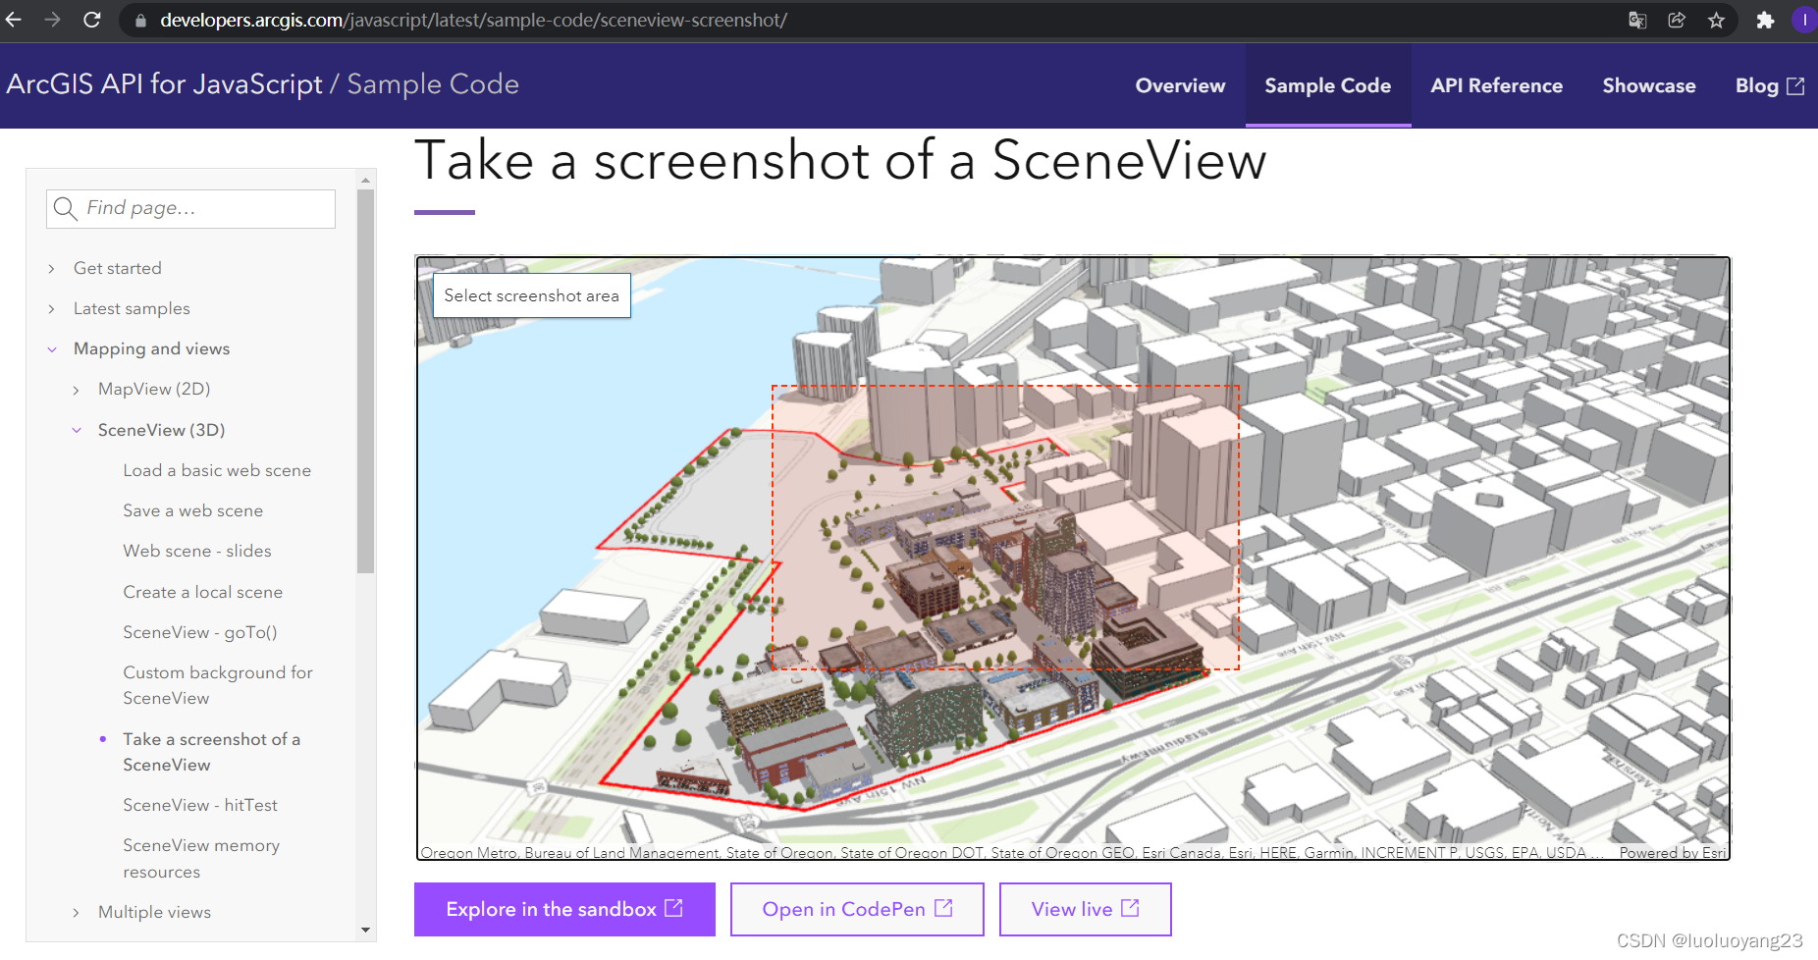
Task: Open Custom background for SceneView sample
Action: click(218, 685)
